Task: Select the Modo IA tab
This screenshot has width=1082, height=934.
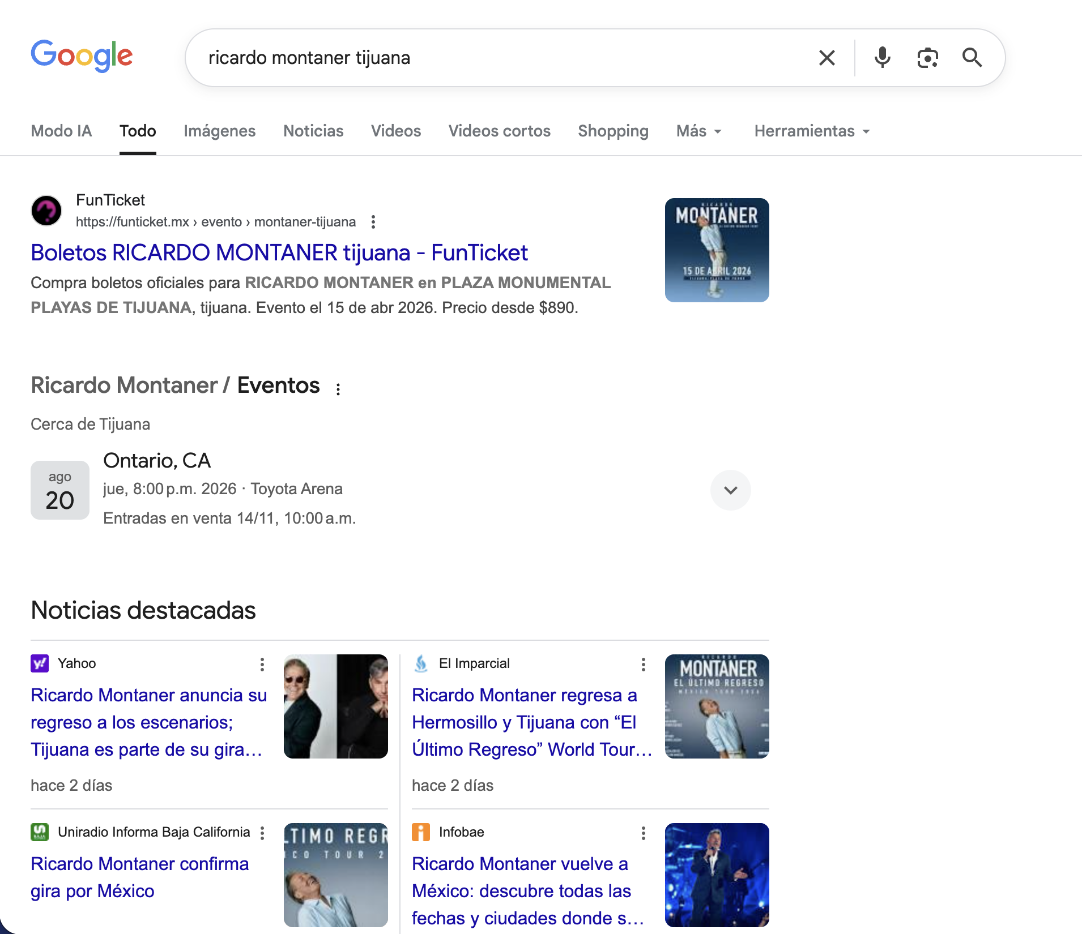Action: pos(61,131)
